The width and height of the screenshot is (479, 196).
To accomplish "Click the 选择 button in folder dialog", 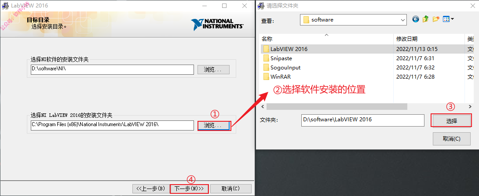I will pyautogui.click(x=451, y=120).
